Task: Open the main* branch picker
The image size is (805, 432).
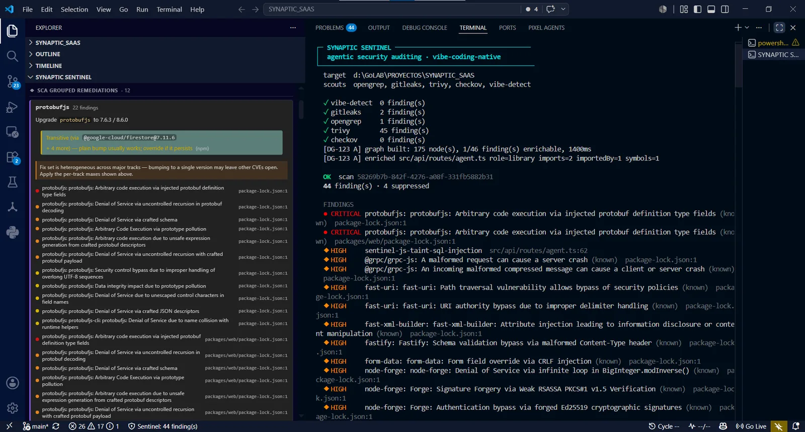Action: point(35,426)
